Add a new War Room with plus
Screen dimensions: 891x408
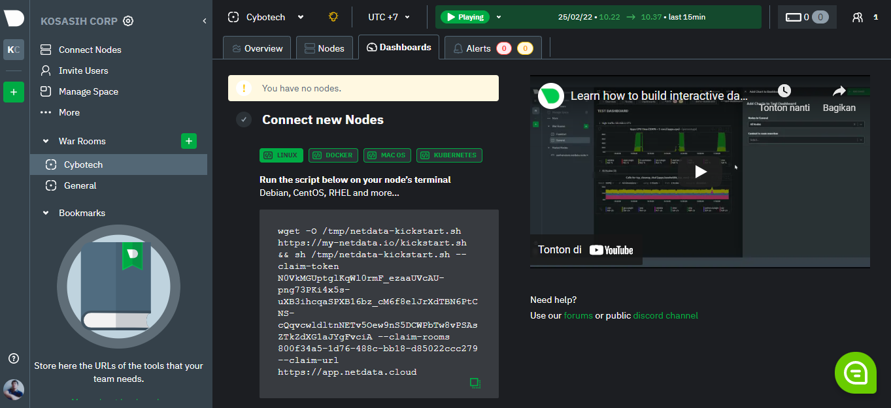pos(189,140)
